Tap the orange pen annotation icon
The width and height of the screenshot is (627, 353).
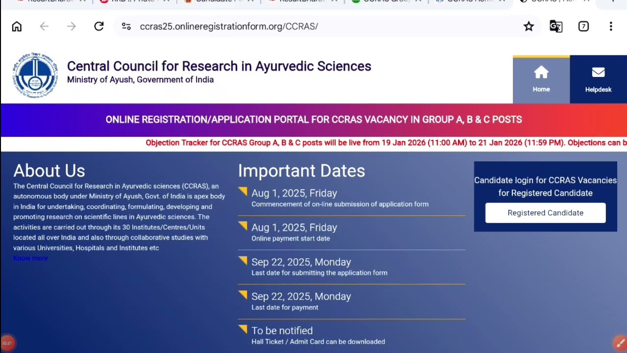point(620,343)
